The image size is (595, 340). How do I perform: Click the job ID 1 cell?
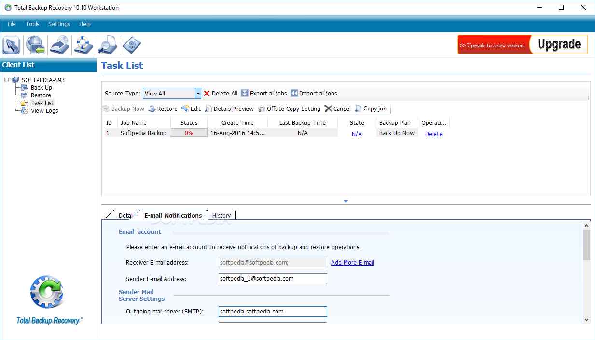pyautogui.click(x=111, y=133)
